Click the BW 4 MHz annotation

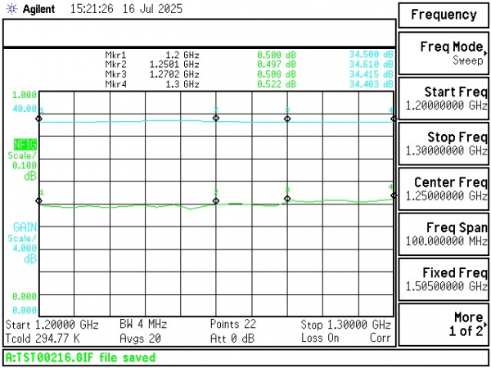point(143,324)
